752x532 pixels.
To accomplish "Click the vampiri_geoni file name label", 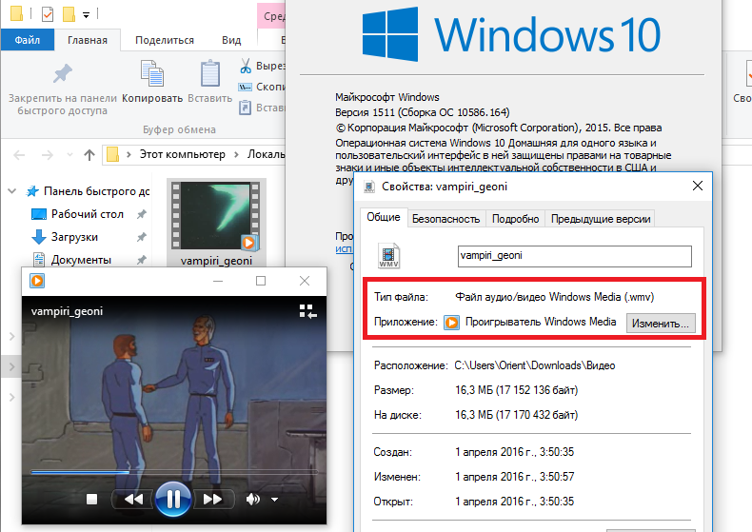I will pyautogui.click(x=216, y=261).
